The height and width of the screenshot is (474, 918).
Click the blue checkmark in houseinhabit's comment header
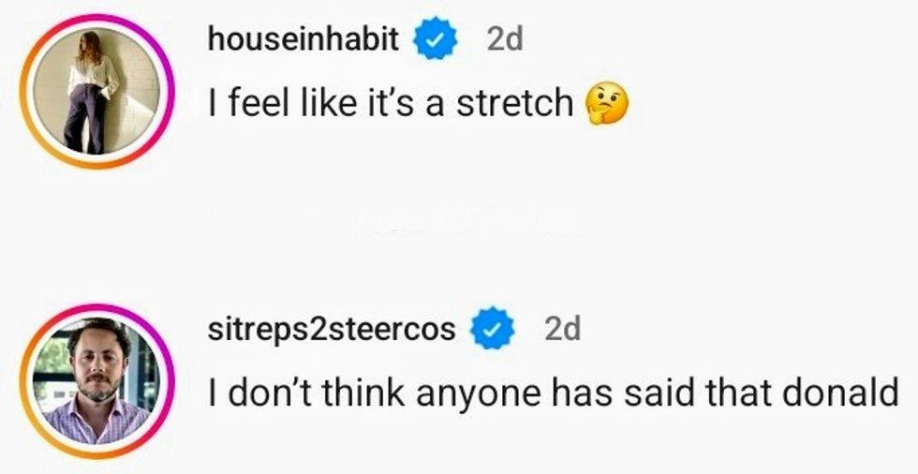click(434, 40)
